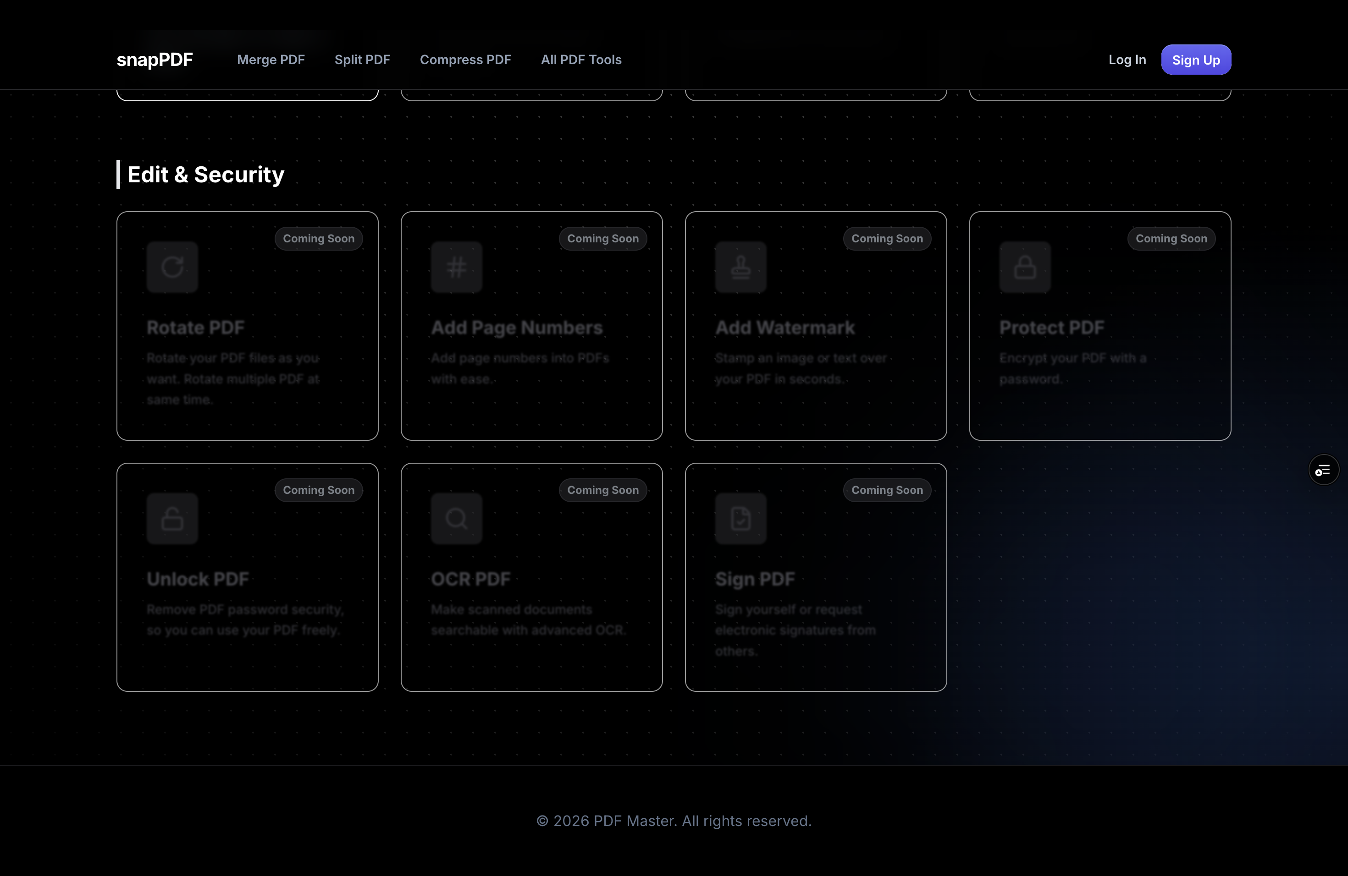This screenshot has height=876, width=1348.
Task: Click the Coming Soon badge on Sign PDF
Action: click(887, 490)
